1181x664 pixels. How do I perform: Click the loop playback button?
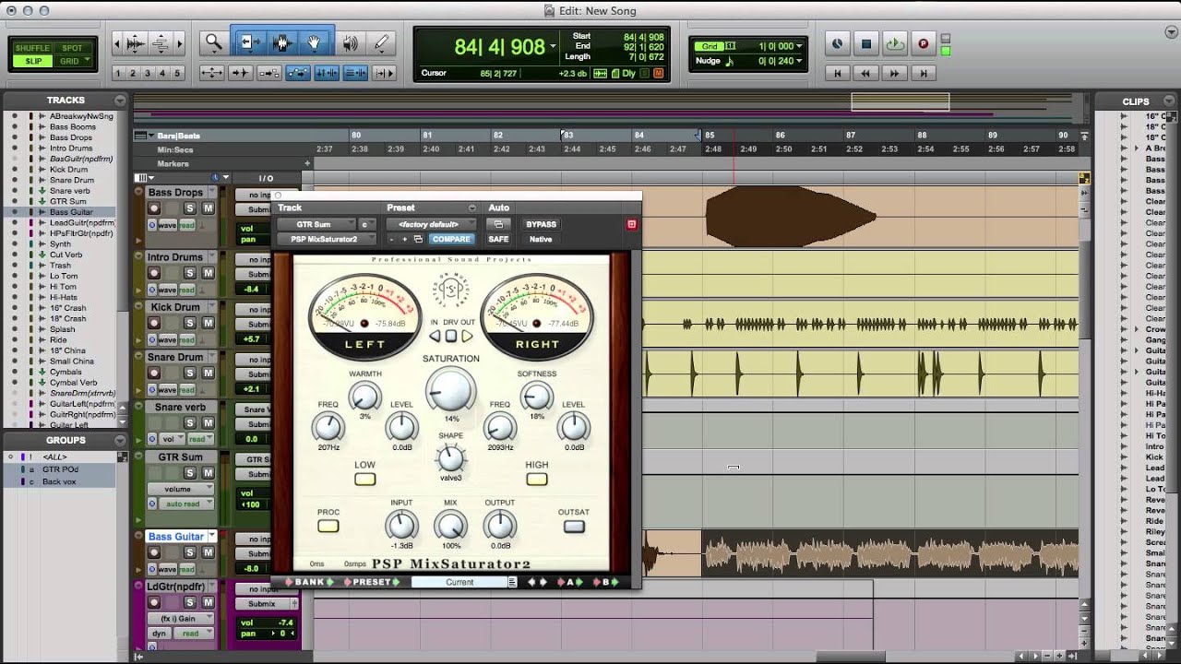[x=894, y=43]
